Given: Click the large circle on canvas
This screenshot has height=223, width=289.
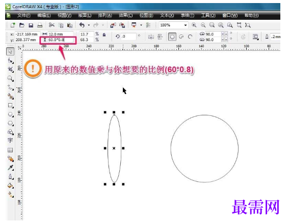Looking at the screenshot, I should pos(204,149).
